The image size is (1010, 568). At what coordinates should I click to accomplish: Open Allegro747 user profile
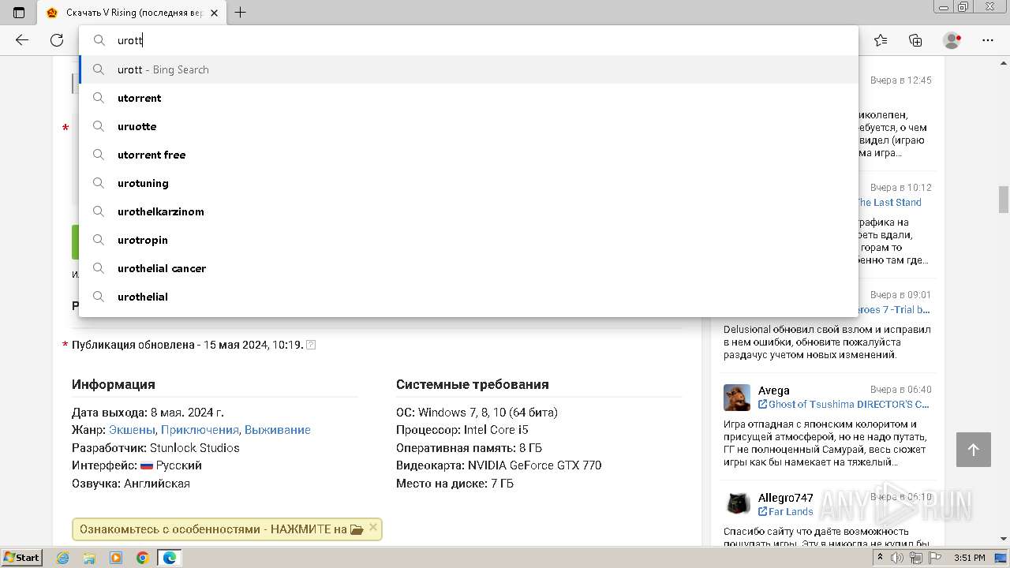[x=785, y=498]
